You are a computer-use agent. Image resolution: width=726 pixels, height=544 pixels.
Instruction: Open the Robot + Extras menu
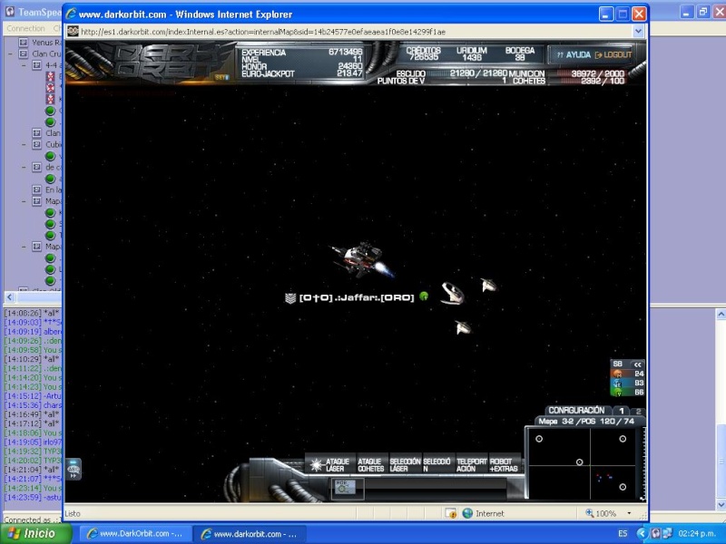(504, 465)
